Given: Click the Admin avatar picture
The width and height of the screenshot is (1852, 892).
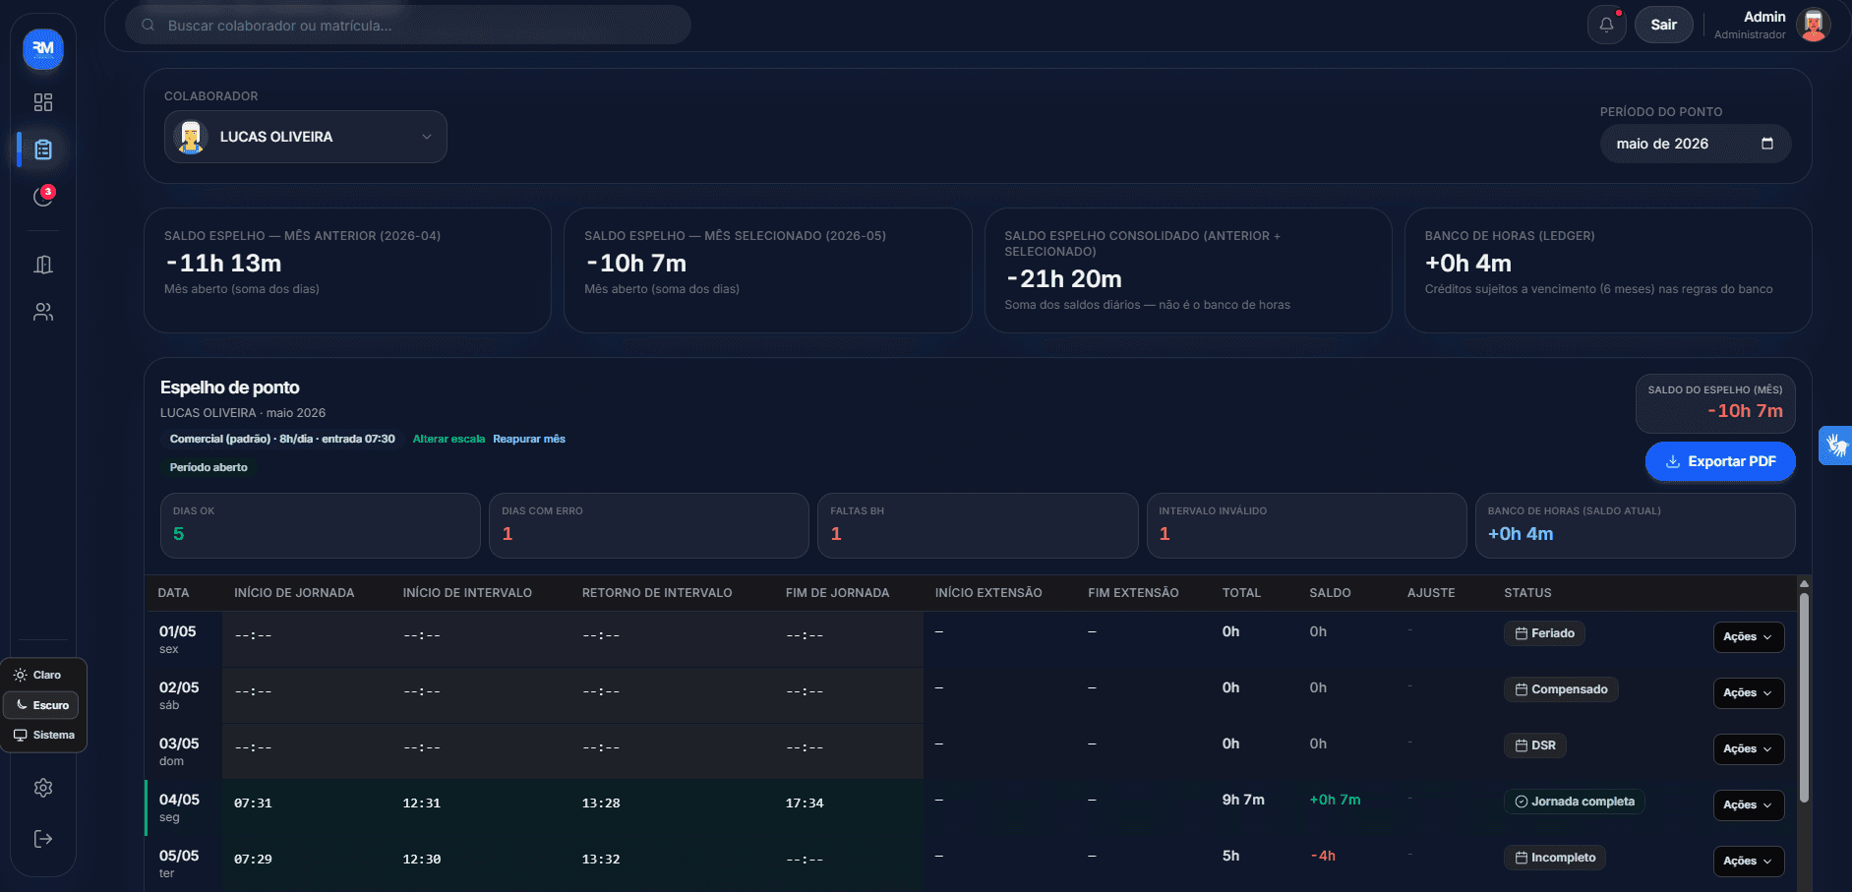Looking at the screenshot, I should (1813, 25).
